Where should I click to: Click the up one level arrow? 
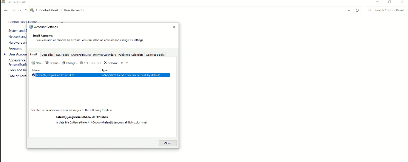[x=26, y=10]
